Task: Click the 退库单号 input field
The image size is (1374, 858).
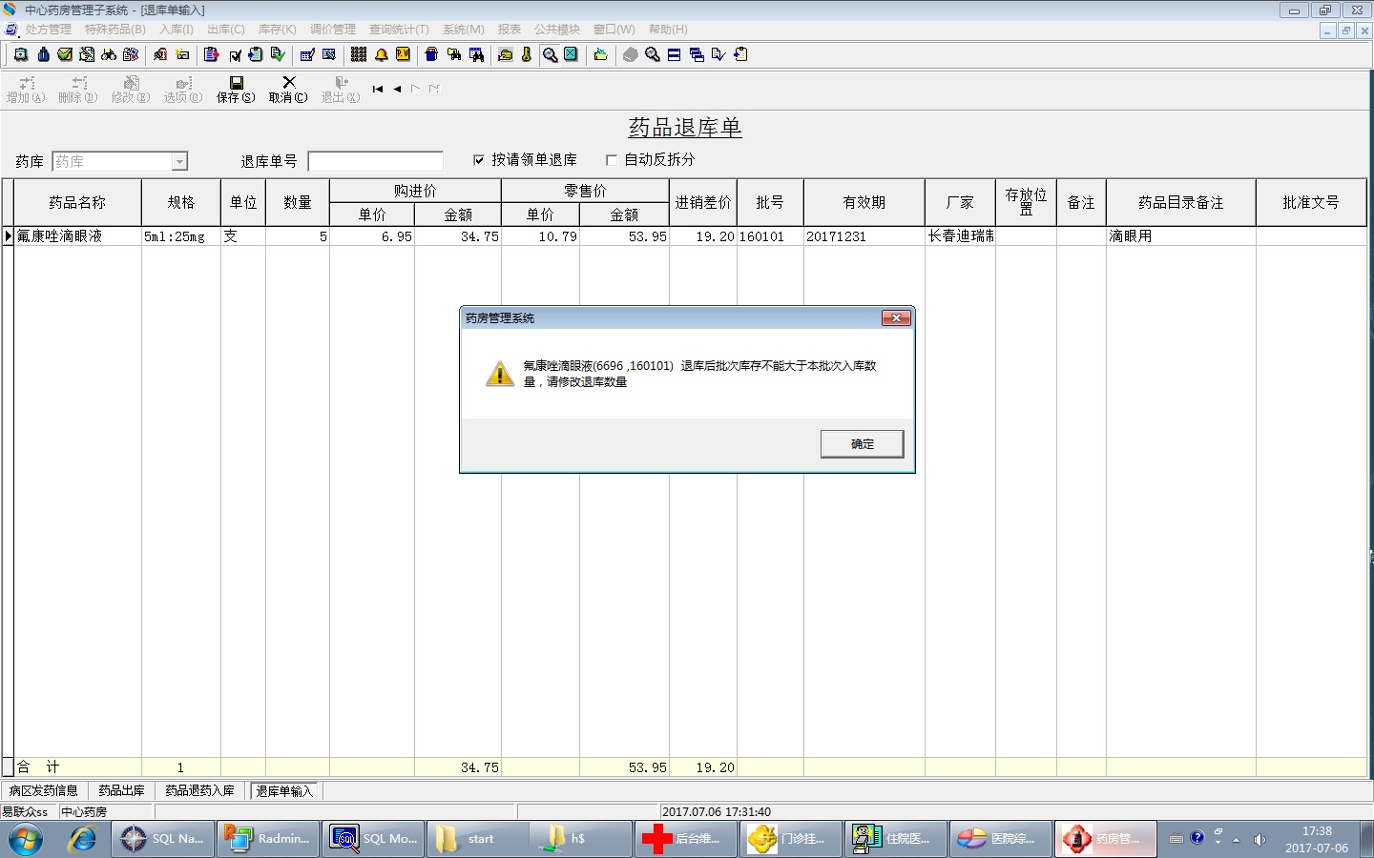Action: 376,161
